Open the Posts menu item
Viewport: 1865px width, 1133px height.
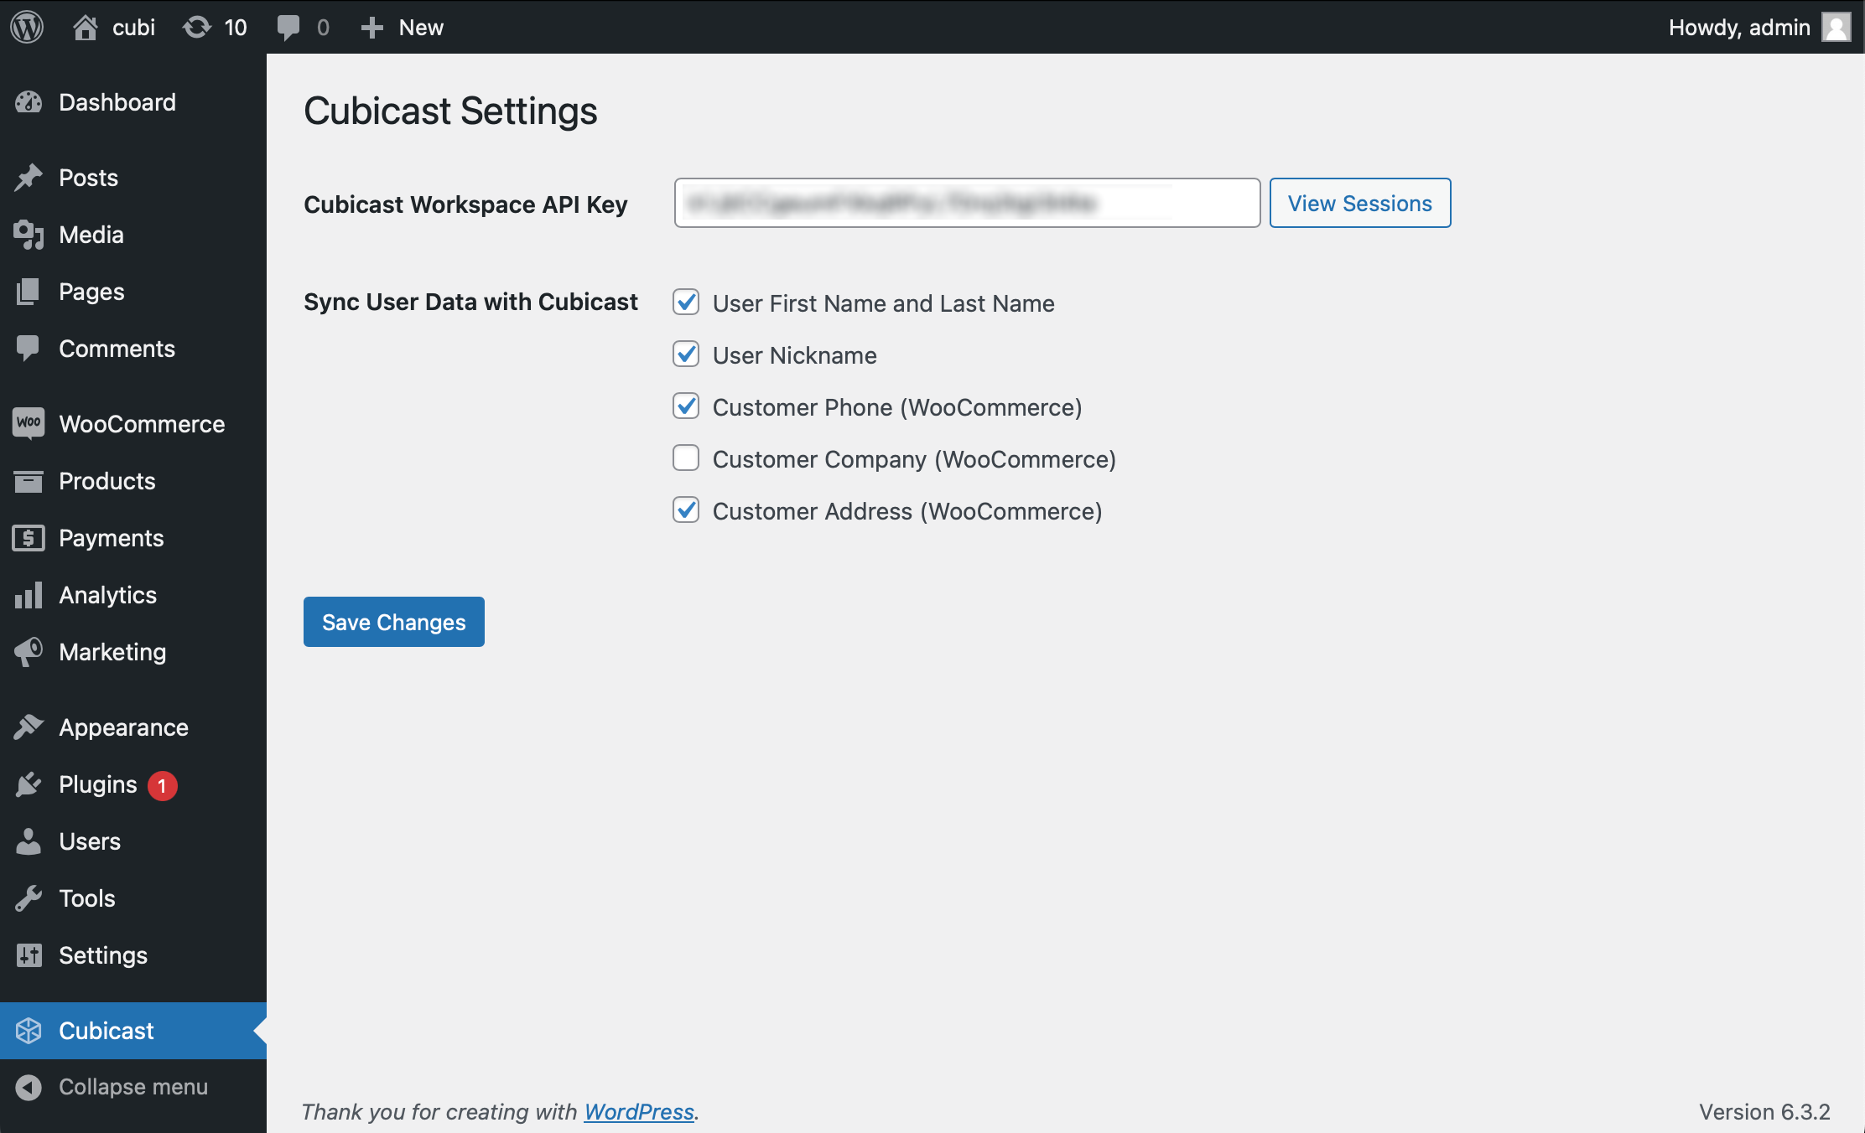coord(133,178)
